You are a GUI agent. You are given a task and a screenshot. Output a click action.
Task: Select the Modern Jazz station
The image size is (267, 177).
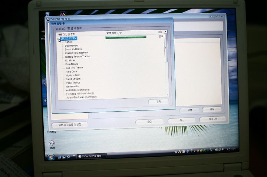(73, 75)
